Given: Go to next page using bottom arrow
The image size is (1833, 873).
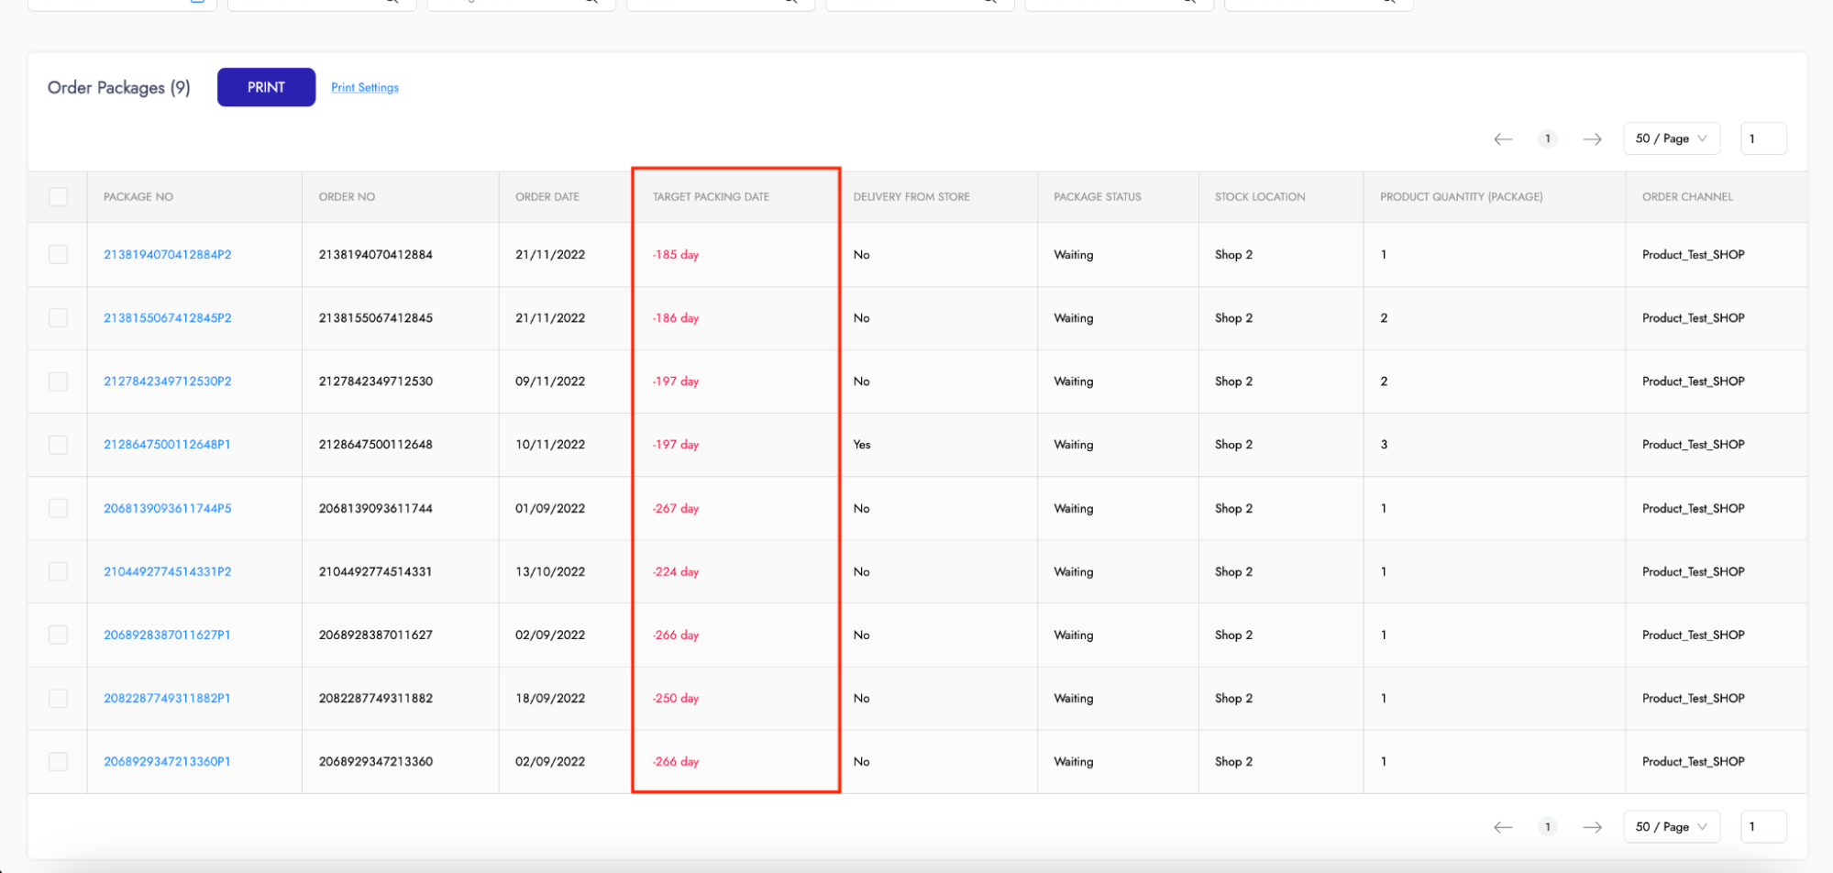Looking at the screenshot, I should [1592, 827].
